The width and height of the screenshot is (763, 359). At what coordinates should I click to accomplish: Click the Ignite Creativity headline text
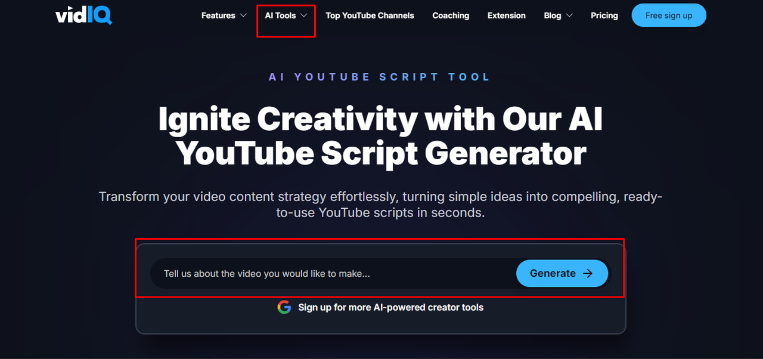(x=381, y=136)
